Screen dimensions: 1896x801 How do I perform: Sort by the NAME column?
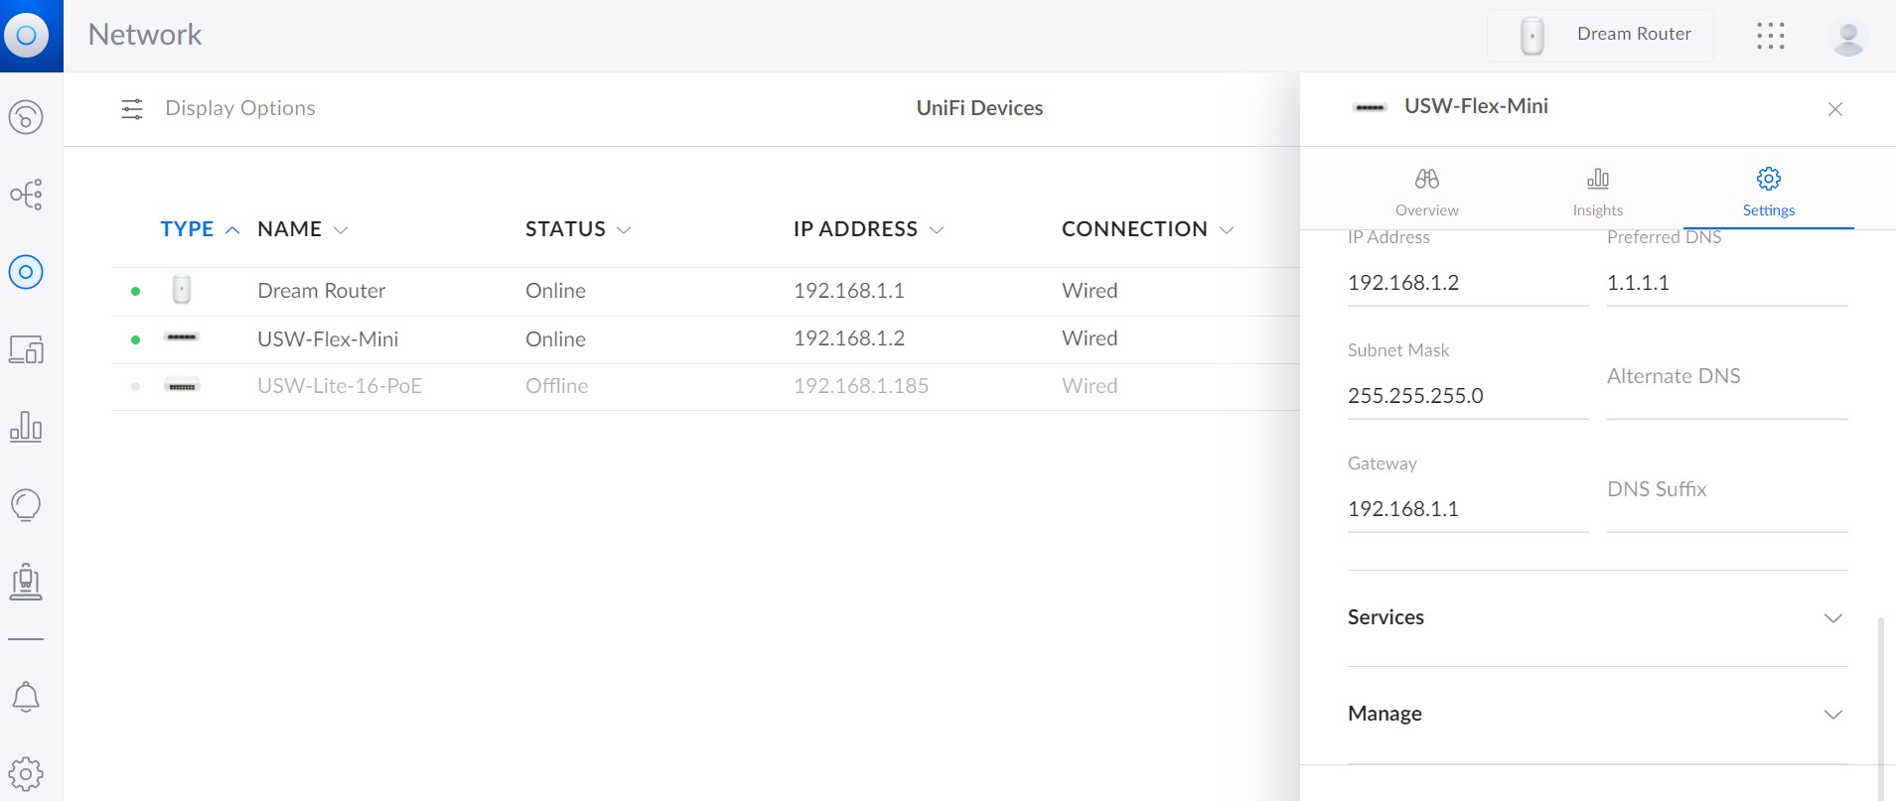click(x=302, y=229)
